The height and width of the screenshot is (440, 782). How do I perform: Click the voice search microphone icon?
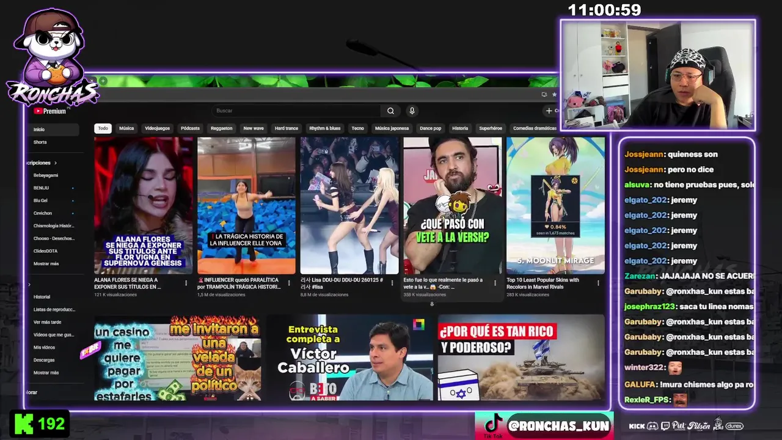click(x=412, y=111)
